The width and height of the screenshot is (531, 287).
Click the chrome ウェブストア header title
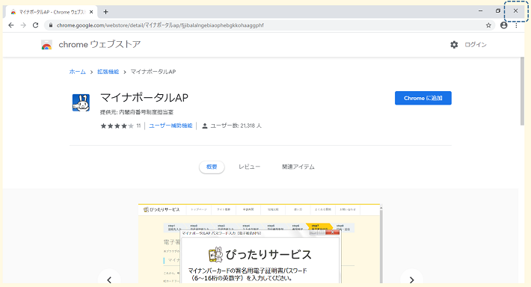point(99,44)
